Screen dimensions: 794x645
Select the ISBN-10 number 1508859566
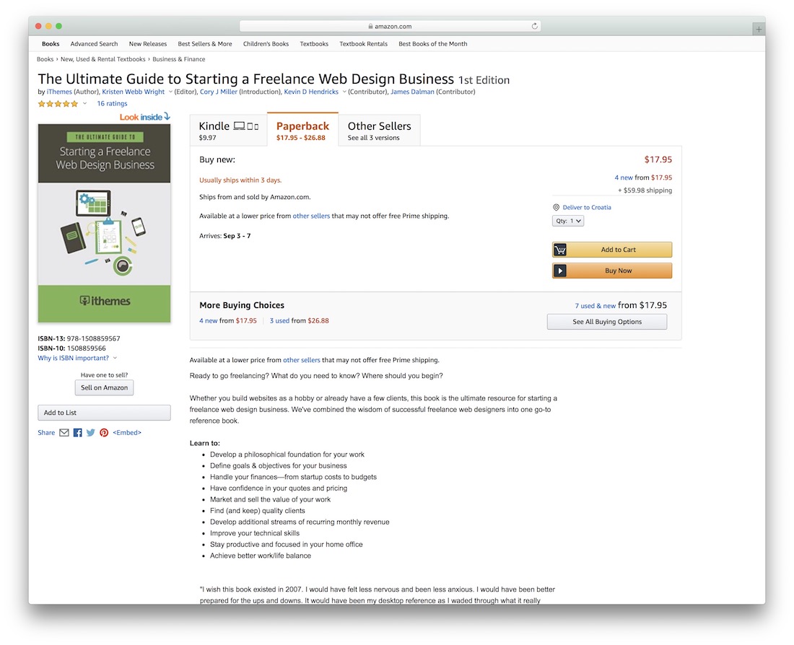tap(87, 348)
